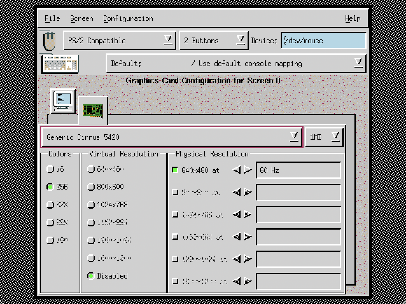Toggle the 640x480 physical resolution checkbox
Viewport: 406px width, 304px height.
175,170
